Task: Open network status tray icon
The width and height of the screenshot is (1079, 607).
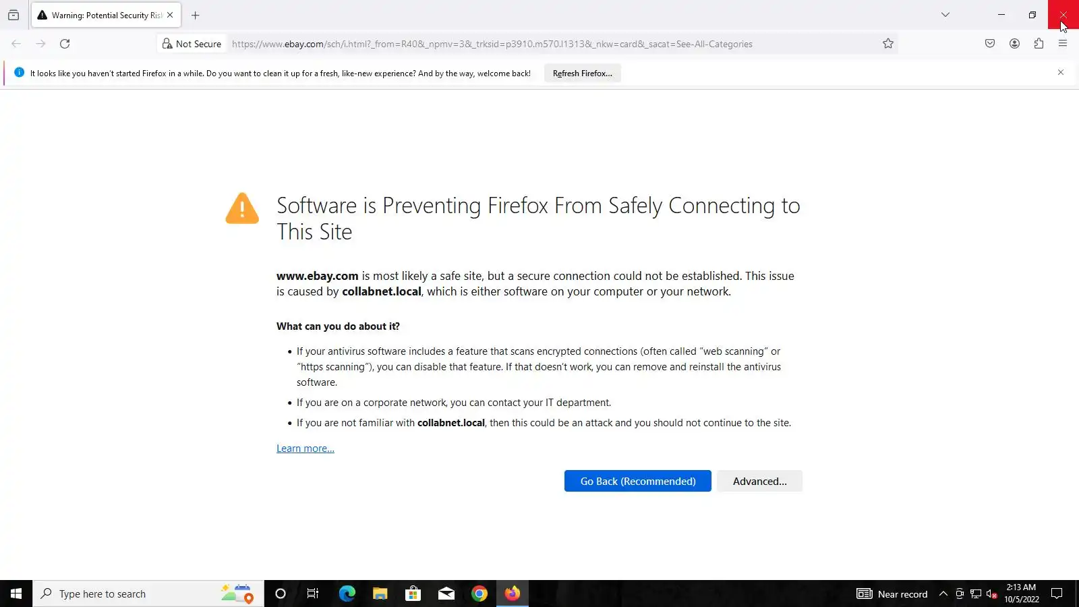Action: pyautogui.click(x=976, y=594)
